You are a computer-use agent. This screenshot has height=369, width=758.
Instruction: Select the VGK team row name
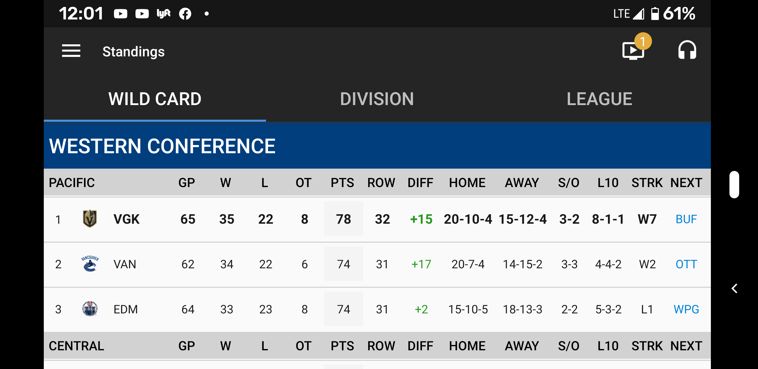pyautogui.click(x=127, y=219)
